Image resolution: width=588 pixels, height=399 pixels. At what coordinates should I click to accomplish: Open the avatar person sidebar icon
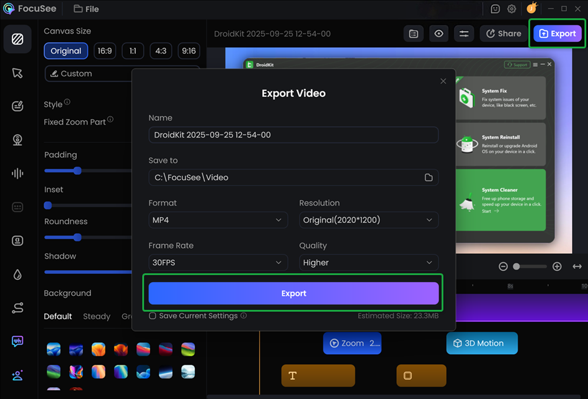[x=17, y=375]
